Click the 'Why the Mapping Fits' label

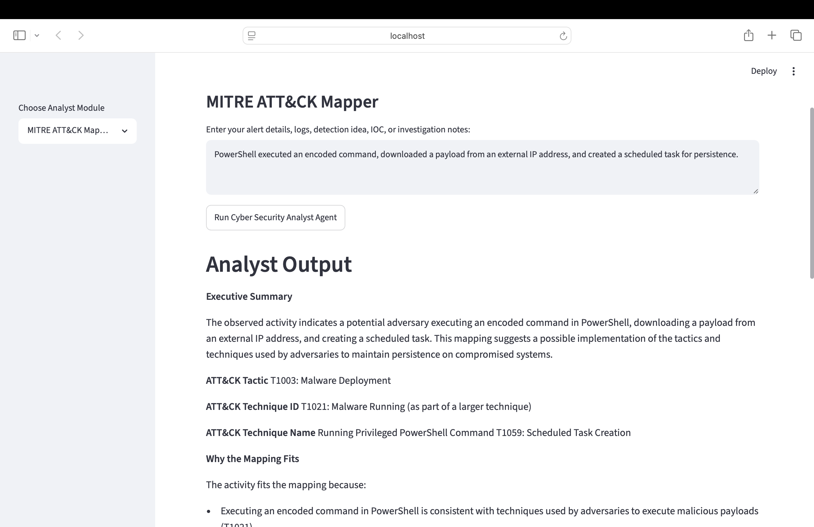252,459
